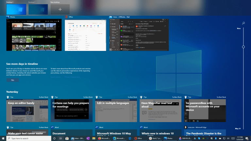Click volume speaker icon in tray
Screen dimensions: 251x141
(x=228, y=138)
